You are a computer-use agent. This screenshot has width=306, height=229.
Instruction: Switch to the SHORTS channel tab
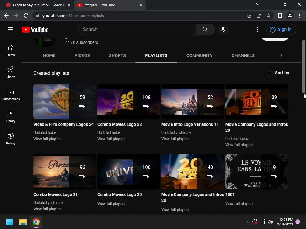tap(117, 55)
